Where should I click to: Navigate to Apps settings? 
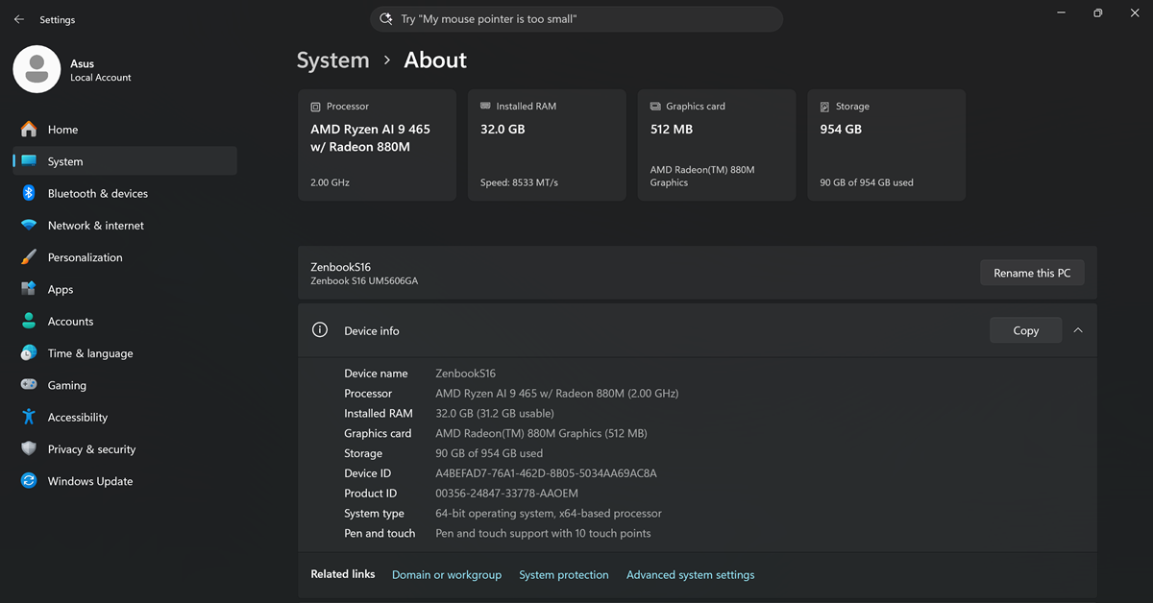coord(125,289)
